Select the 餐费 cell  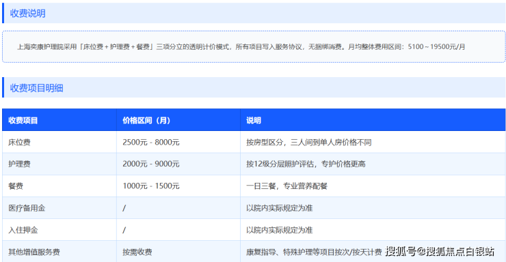click(x=59, y=186)
